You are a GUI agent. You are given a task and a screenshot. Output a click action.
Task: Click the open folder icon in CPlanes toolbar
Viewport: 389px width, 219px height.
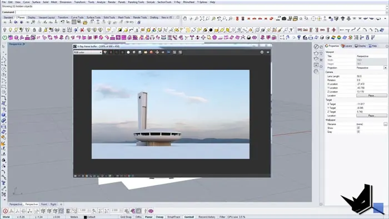click(x=85, y=22)
